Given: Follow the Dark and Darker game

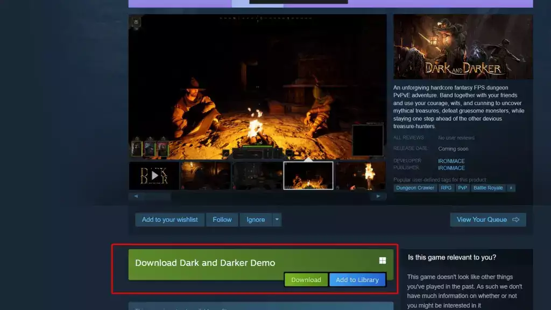Looking at the screenshot, I should [x=222, y=220].
